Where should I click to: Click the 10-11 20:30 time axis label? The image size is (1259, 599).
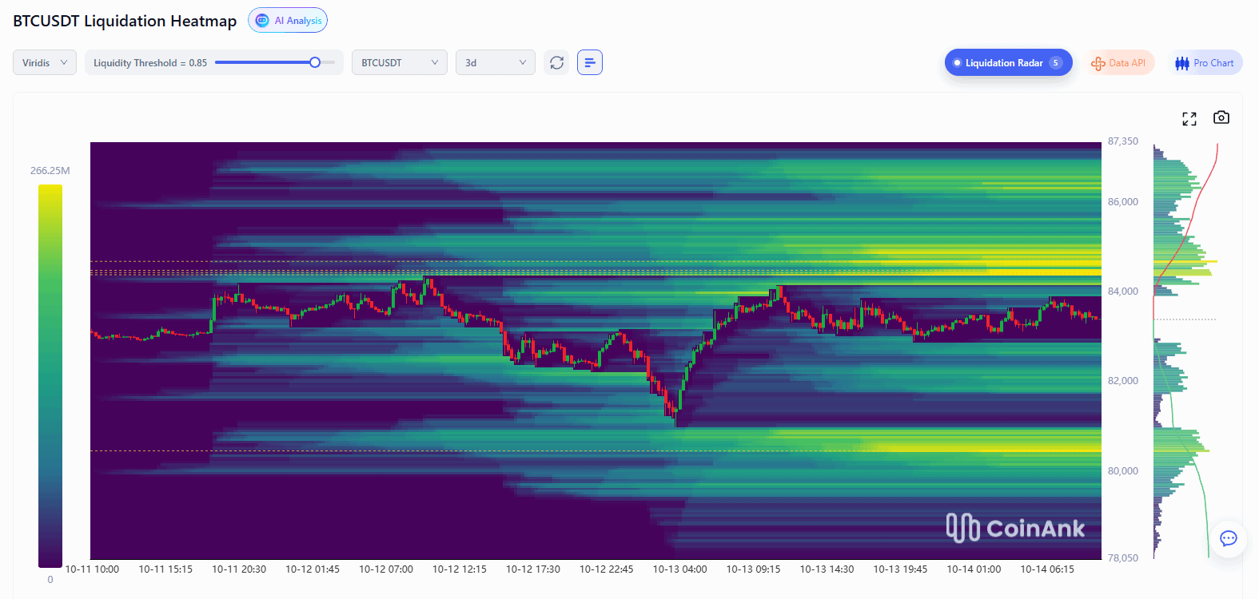pos(239,569)
